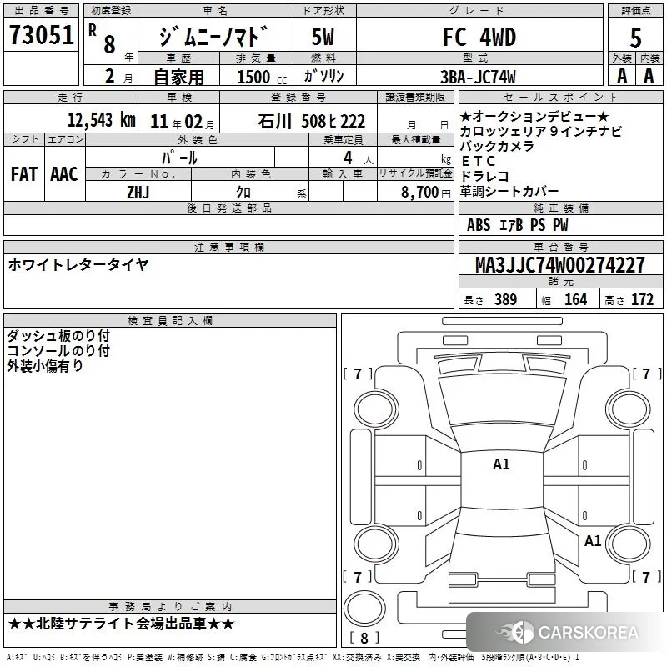This screenshot has width=667, height=667.
Task: Select the バックカメラ sales point
Action: 497,146
